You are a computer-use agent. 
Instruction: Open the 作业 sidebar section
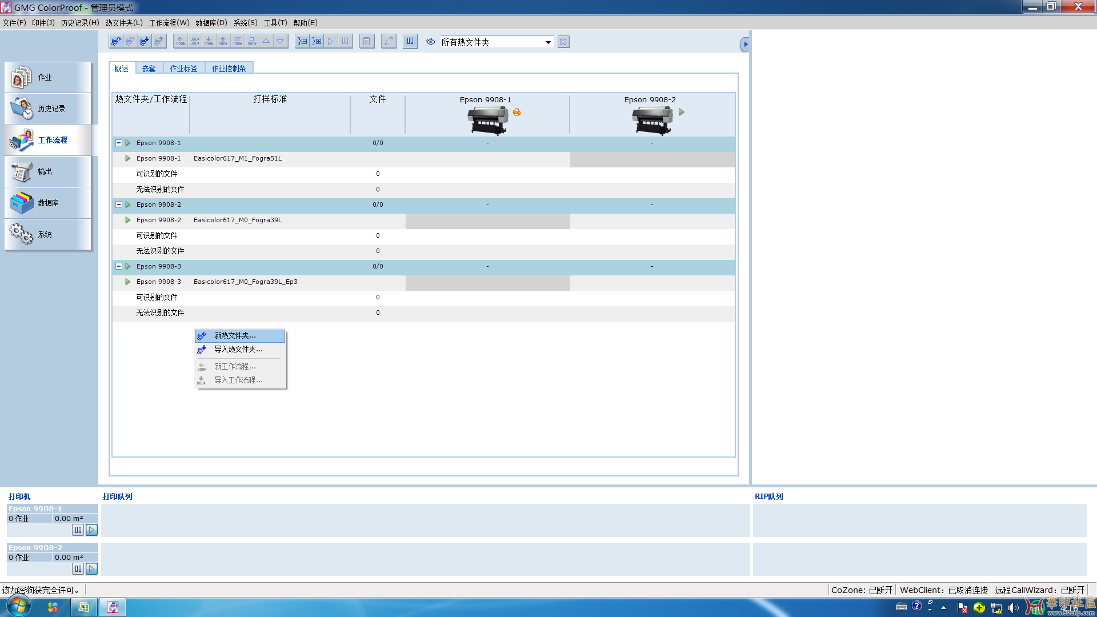(48, 77)
